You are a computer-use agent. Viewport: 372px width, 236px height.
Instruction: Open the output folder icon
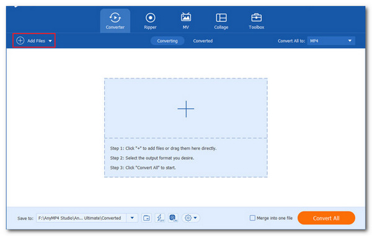tap(146, 218)
